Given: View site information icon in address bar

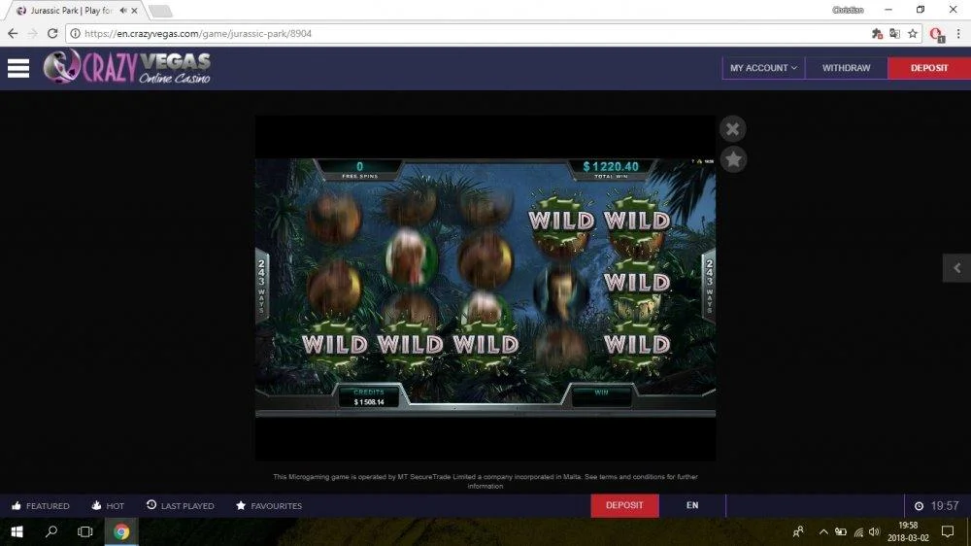Looking at the screenshot, I should [75, 33].
